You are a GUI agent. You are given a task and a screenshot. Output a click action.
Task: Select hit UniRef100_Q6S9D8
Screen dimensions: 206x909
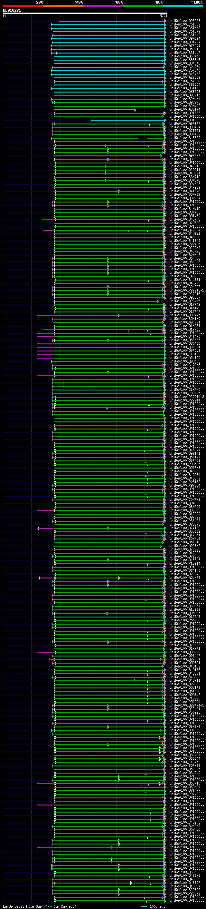tap(185, 91)
